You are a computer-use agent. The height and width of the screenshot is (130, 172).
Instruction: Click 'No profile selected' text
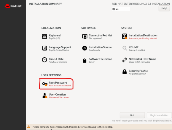(137, 74)
